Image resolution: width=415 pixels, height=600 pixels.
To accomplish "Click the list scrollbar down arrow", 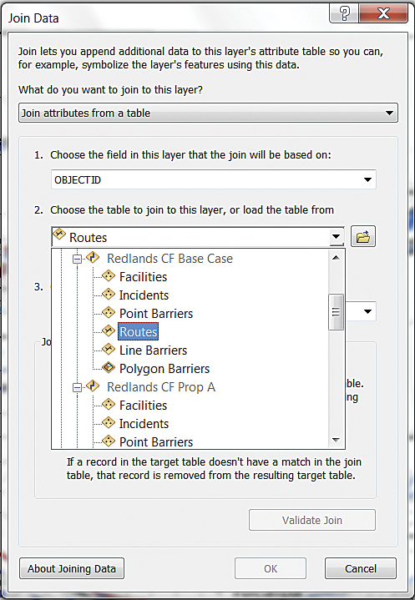I will (337, 440).
